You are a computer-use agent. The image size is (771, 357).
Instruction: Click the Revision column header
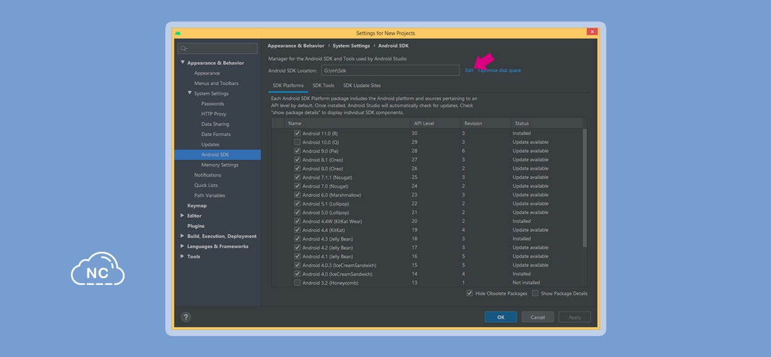[486, 123]
